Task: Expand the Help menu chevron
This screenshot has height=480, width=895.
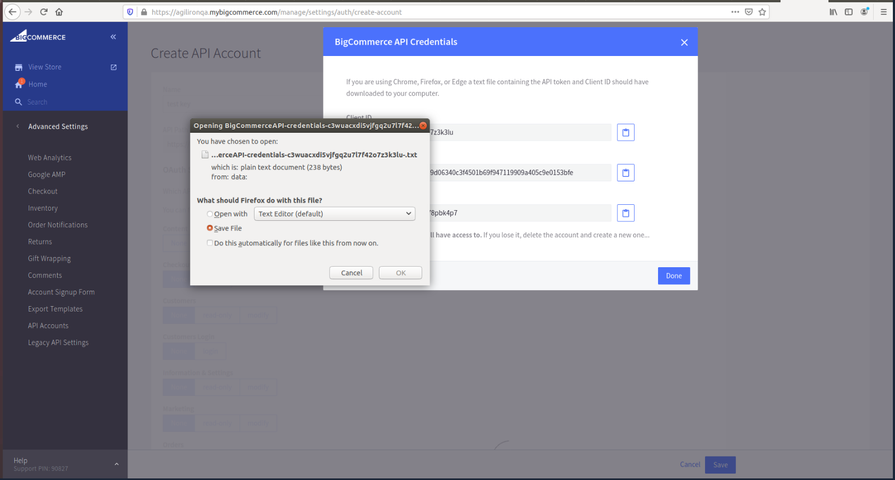Action: click(x=116, y=464)
